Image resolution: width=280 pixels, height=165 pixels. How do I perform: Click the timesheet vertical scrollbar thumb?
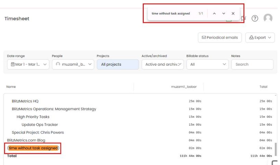(276, 149)
